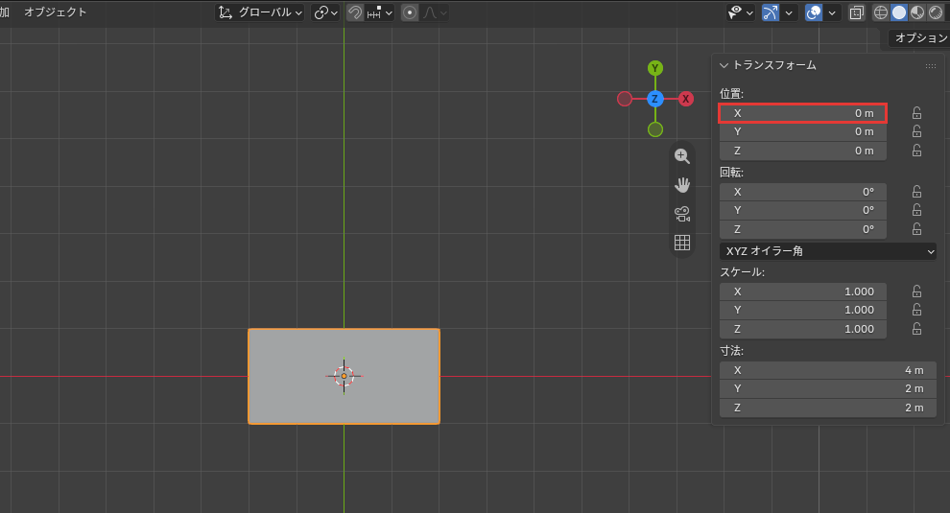The image size is (950, 513).
Task: Lock the 位置 Y value
Action: [x=916, y=131]
